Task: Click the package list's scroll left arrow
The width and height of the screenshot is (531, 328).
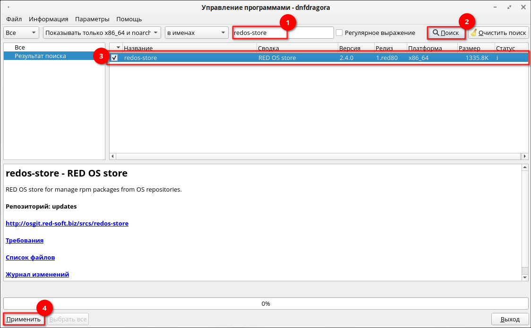Action: coord(113,156)
